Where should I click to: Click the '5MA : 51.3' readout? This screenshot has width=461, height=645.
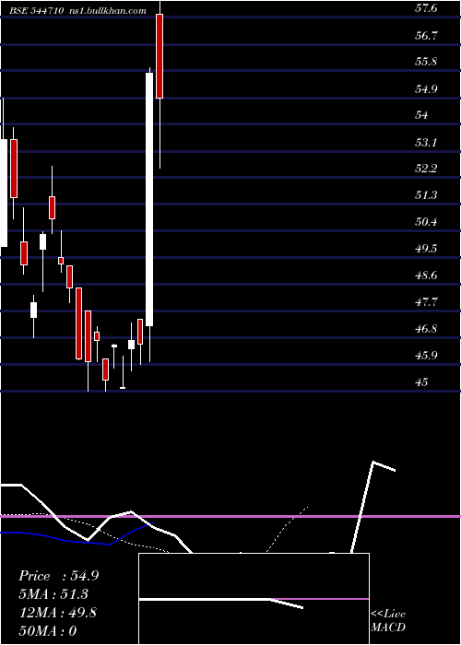click(53, 594)
